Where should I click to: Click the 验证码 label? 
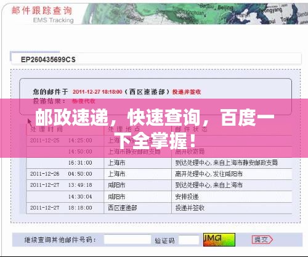[164, 240]
